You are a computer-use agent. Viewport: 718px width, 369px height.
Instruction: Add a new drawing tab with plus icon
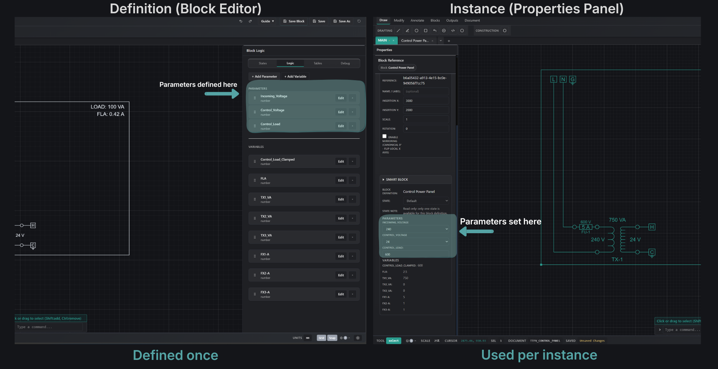(x=449, y=41)
